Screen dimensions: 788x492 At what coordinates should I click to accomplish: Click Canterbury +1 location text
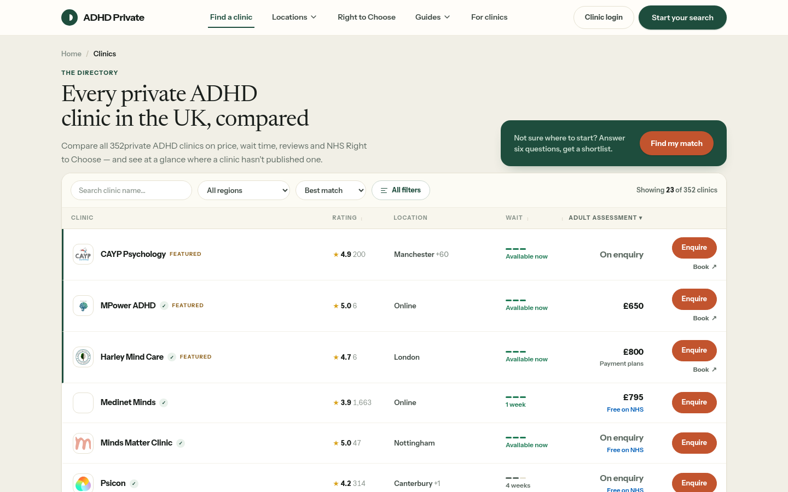coord(417,483)
